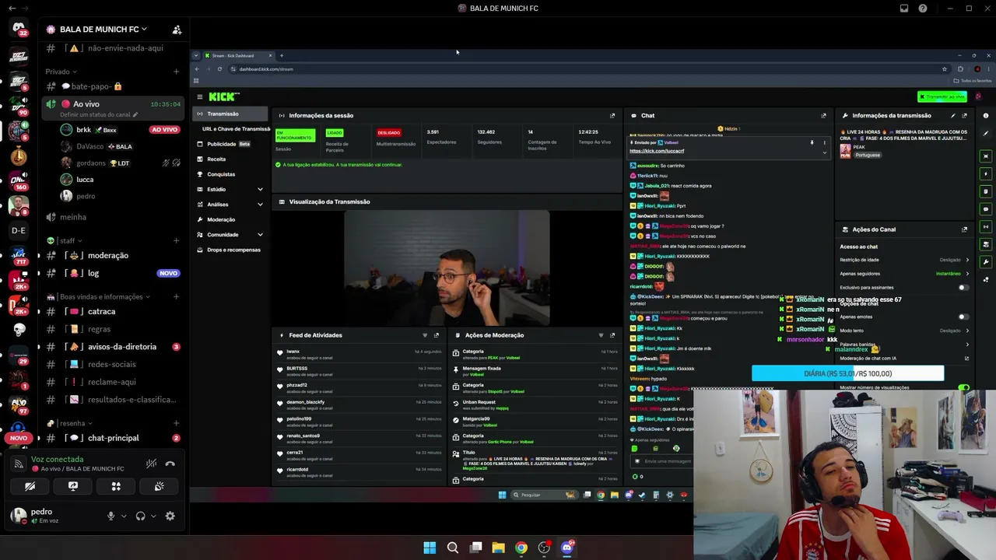Open BALA DE MUNICH FC server menu
The image size is (996, 560).
pyautogui.click(x=103, y=30)
